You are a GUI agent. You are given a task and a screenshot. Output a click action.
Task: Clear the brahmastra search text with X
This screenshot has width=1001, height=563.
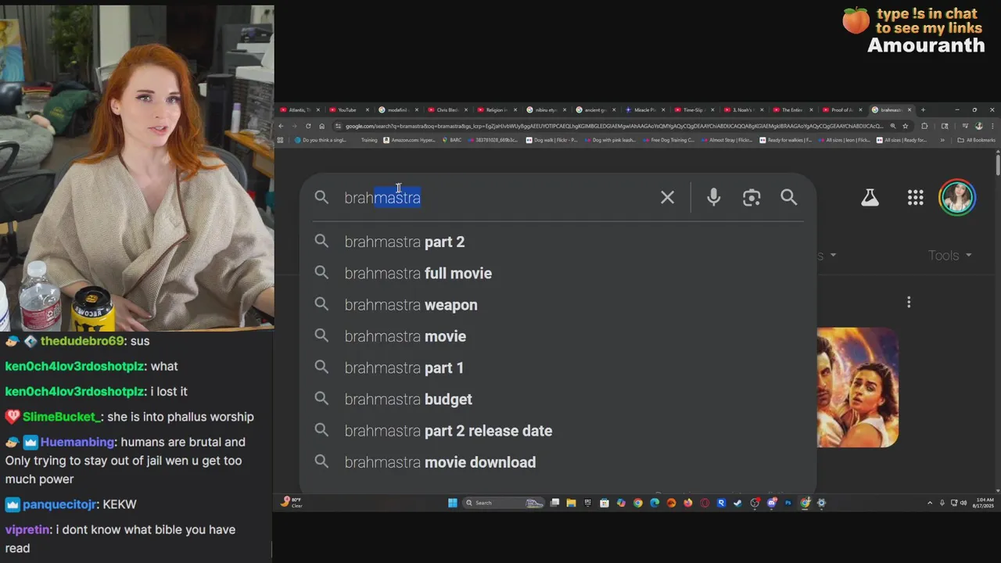pyautogui.click(x=667, y=198)
